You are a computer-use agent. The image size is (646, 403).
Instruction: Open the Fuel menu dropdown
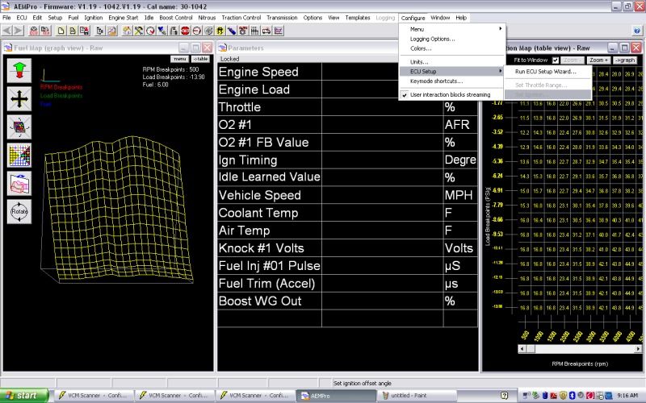point(73,17)
